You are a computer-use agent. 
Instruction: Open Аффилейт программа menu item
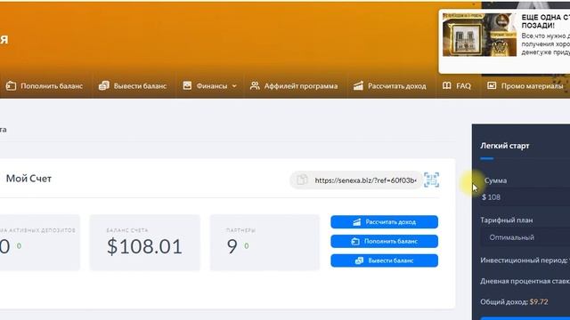coord(294,86)
